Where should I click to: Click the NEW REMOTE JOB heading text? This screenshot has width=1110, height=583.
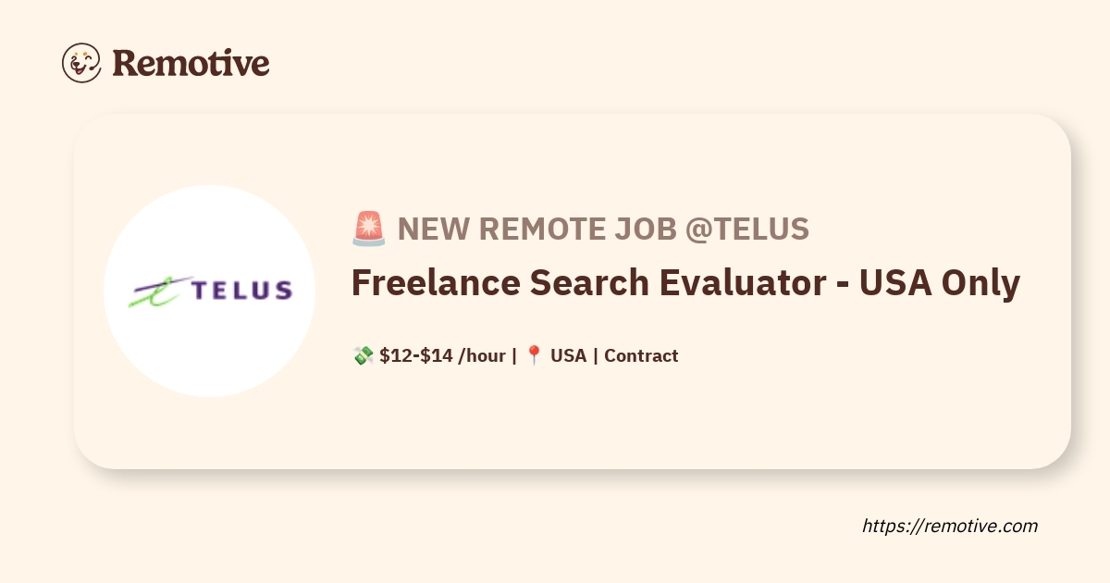[x=536, y=229]
